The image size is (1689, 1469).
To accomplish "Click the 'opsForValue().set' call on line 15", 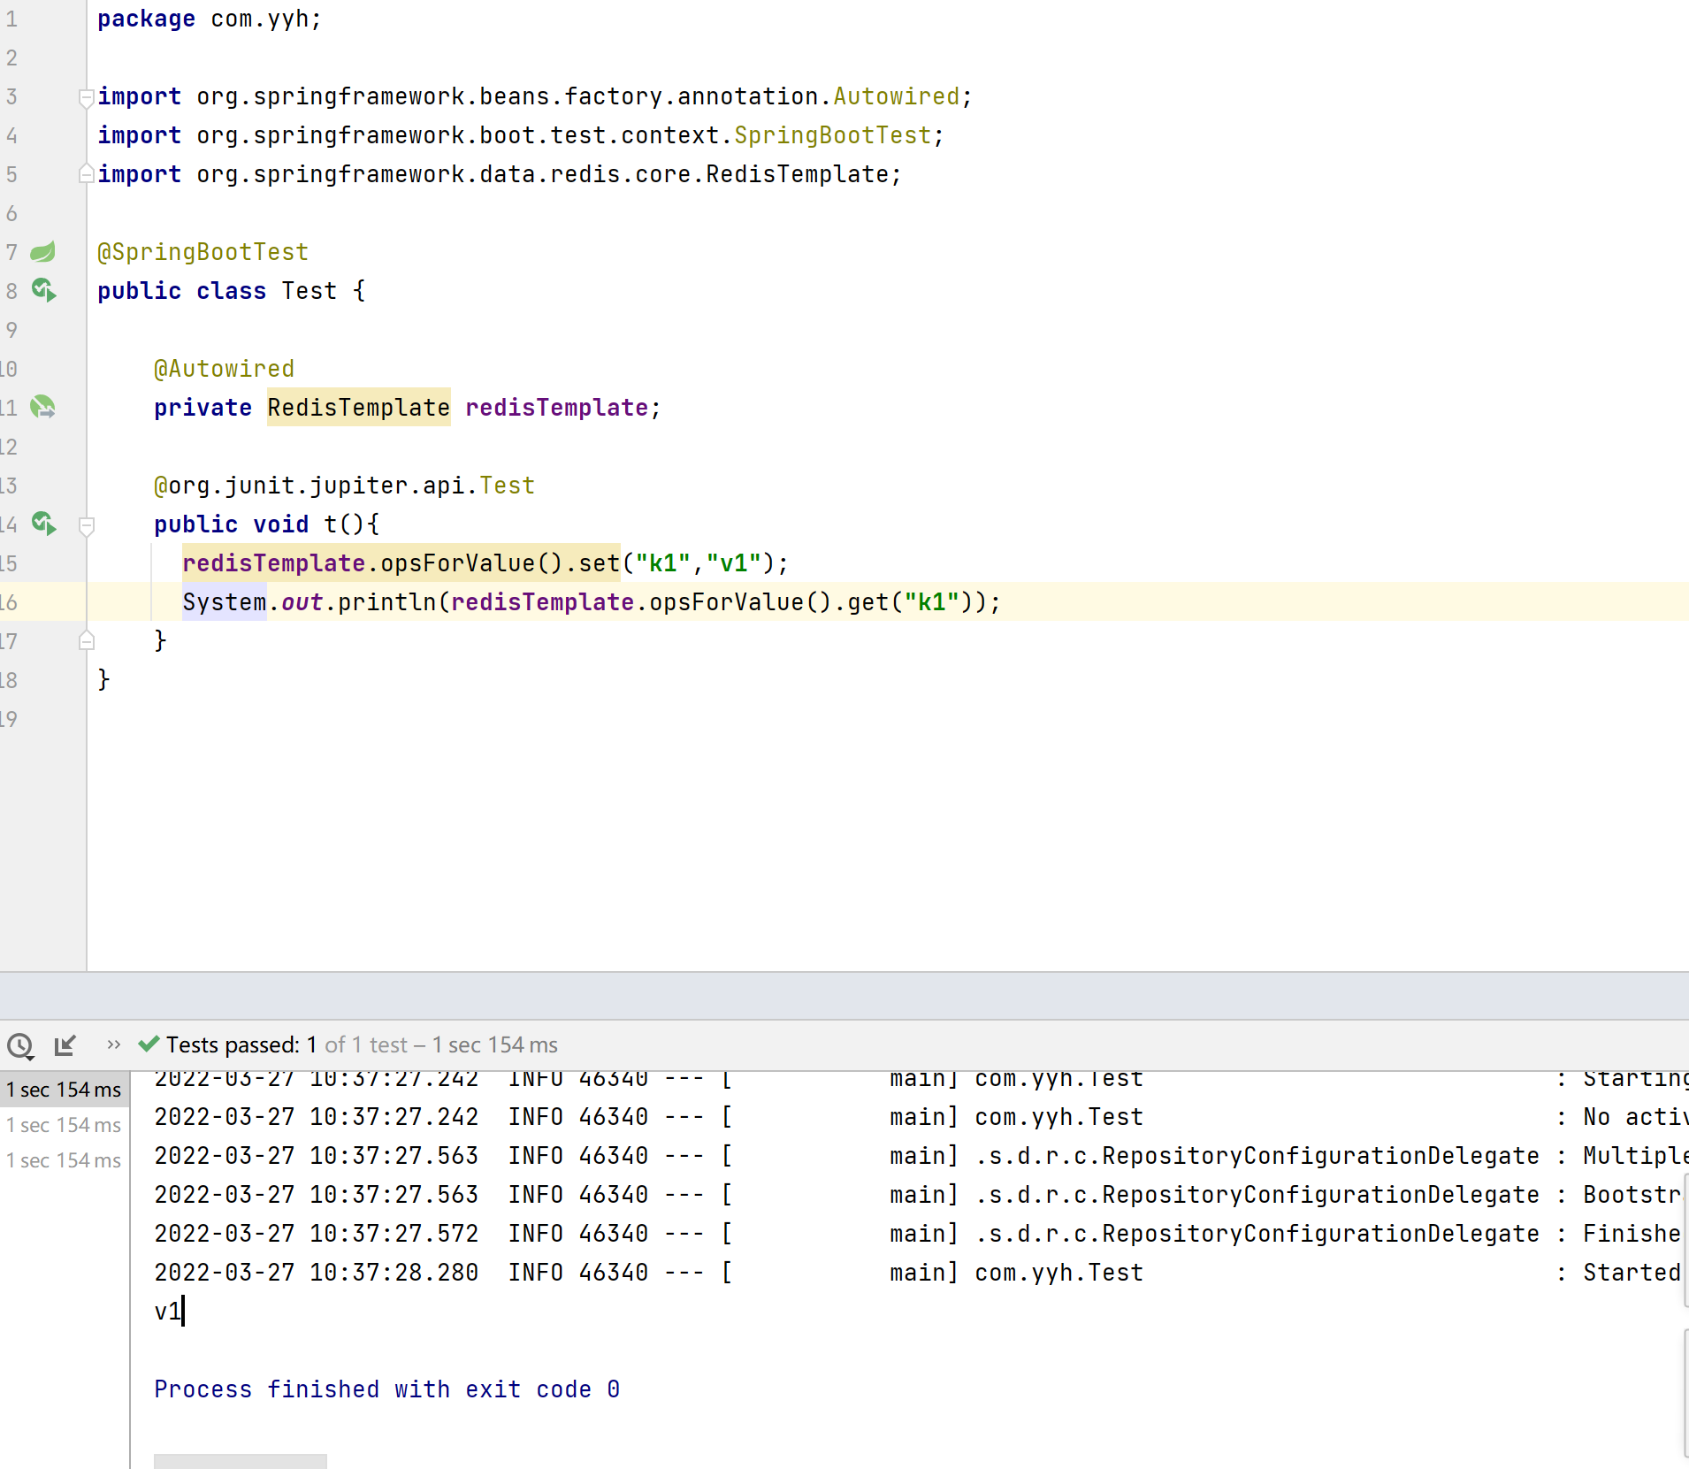I will pos(501,563).
